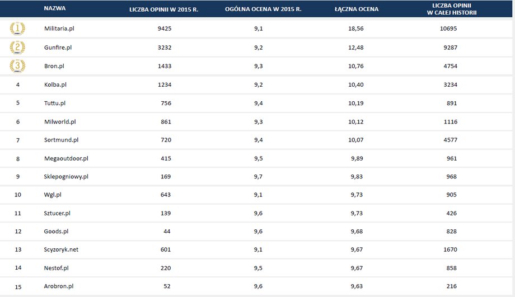Open Nestof.pl from the ranking
This screenshot has width=515, height=297.
[56, 268]
